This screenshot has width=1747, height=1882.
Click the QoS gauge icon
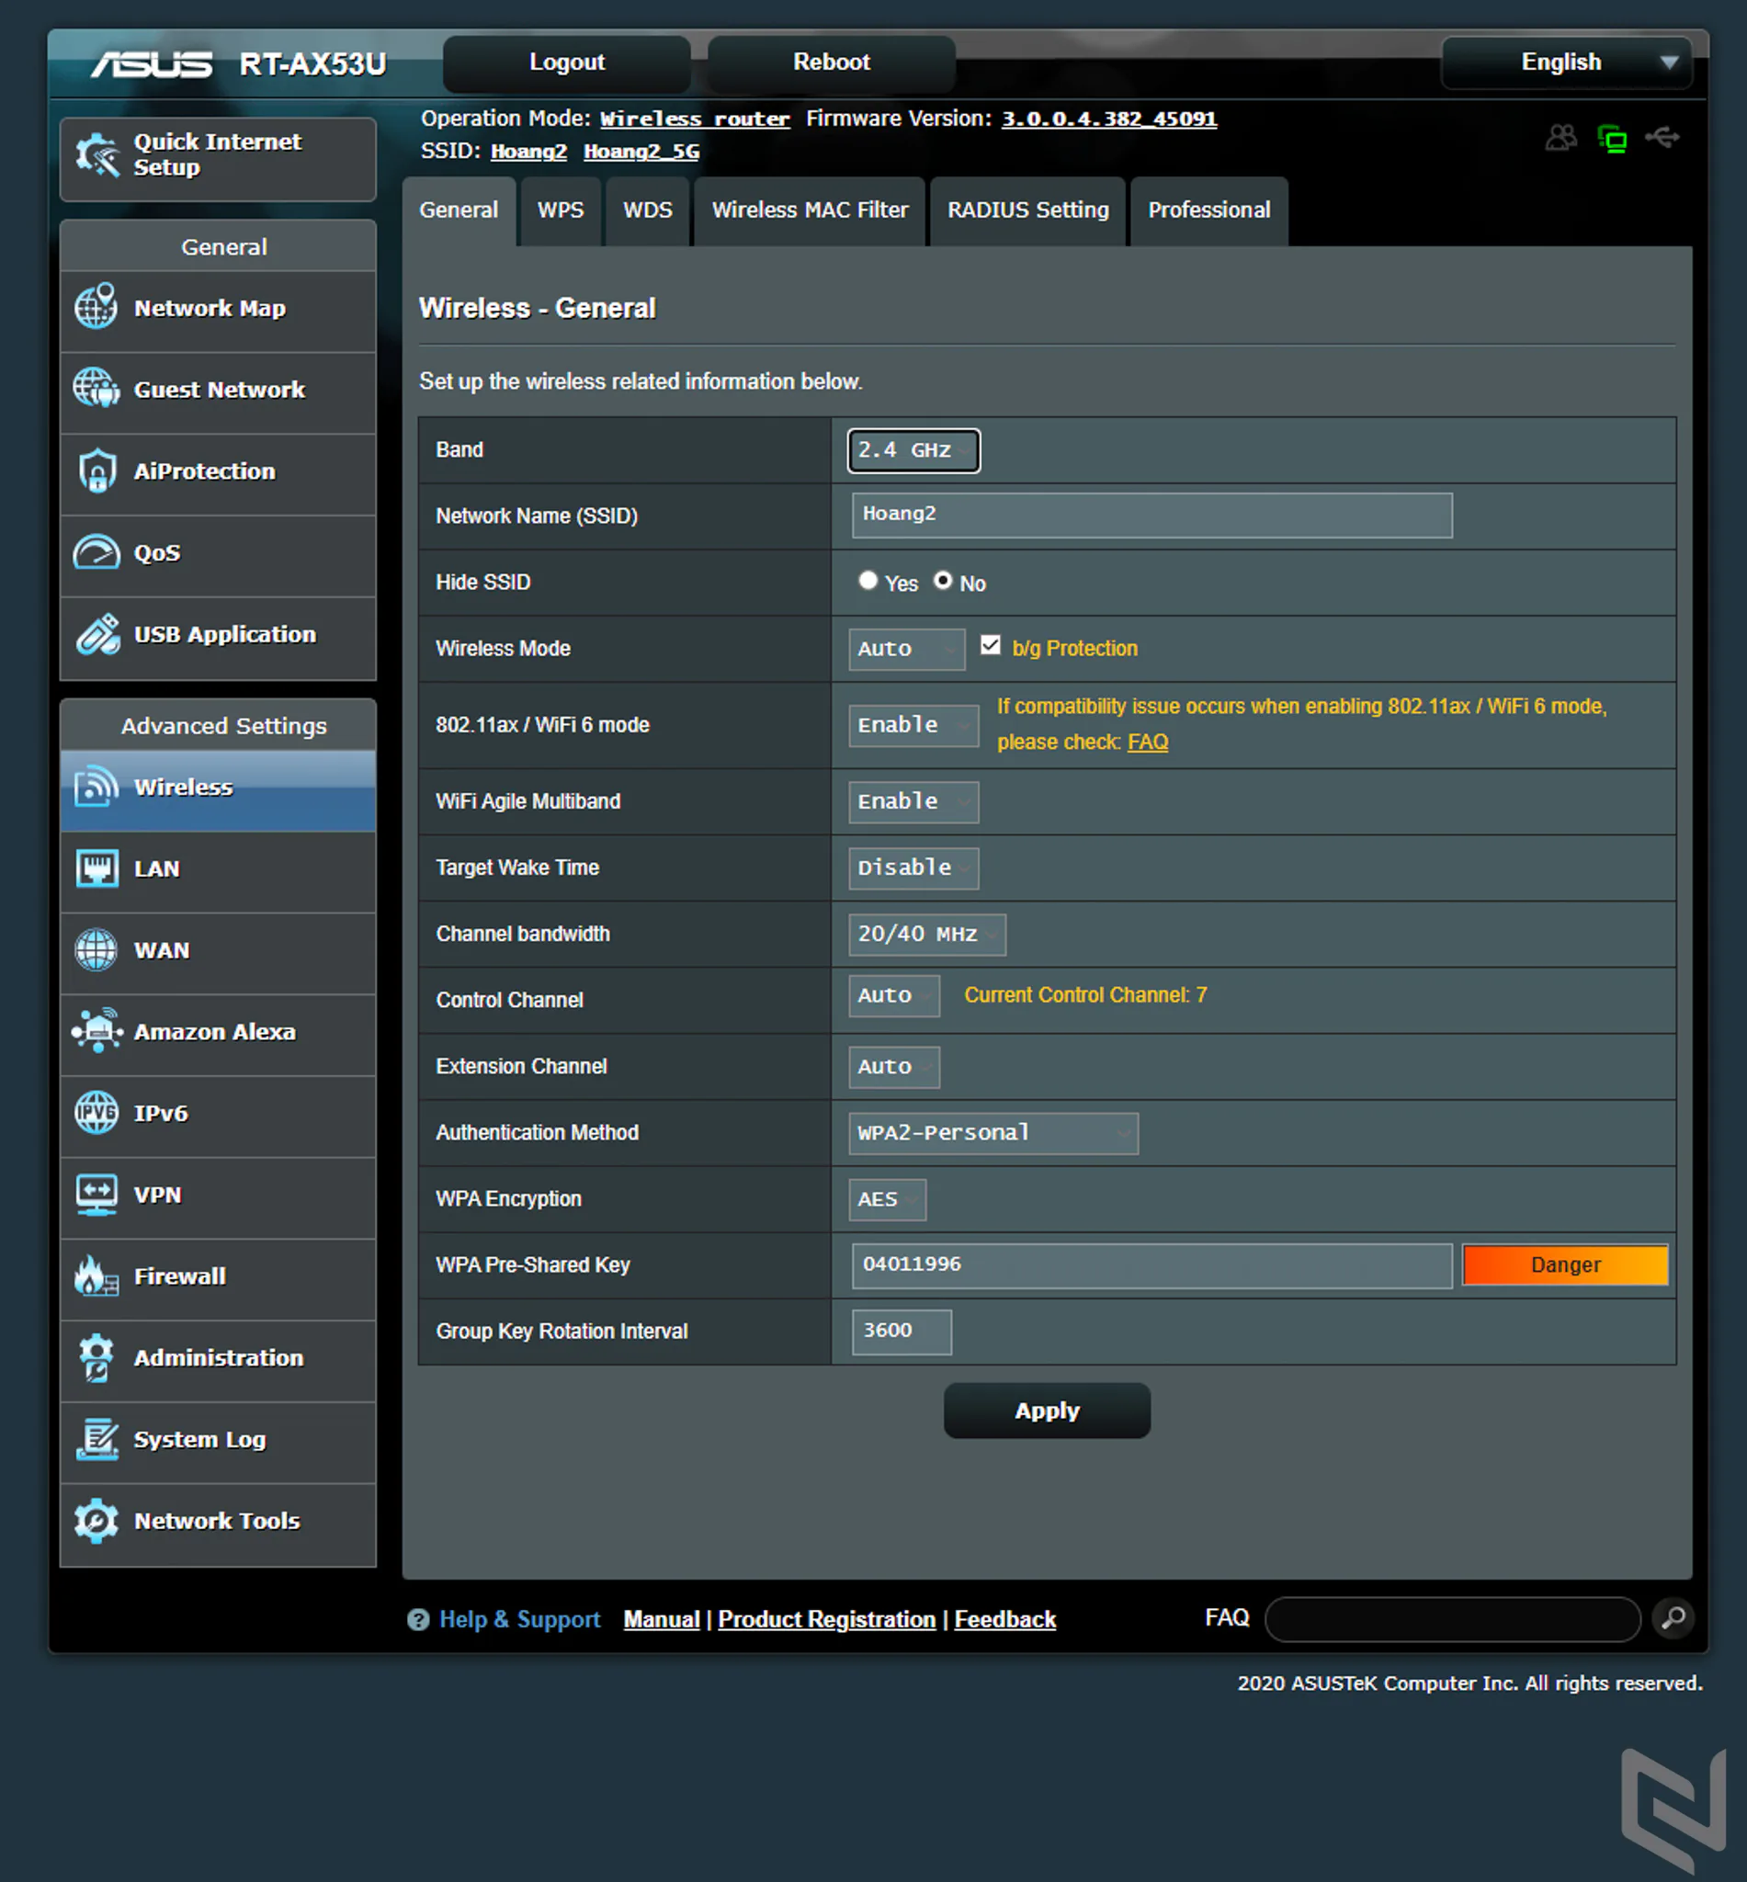(96, 552)
